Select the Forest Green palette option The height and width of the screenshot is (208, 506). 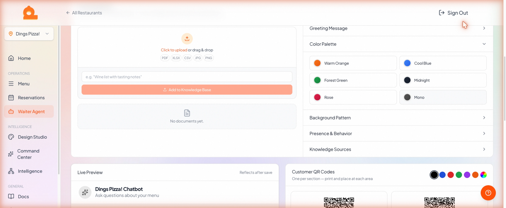[x=353, y=80]
